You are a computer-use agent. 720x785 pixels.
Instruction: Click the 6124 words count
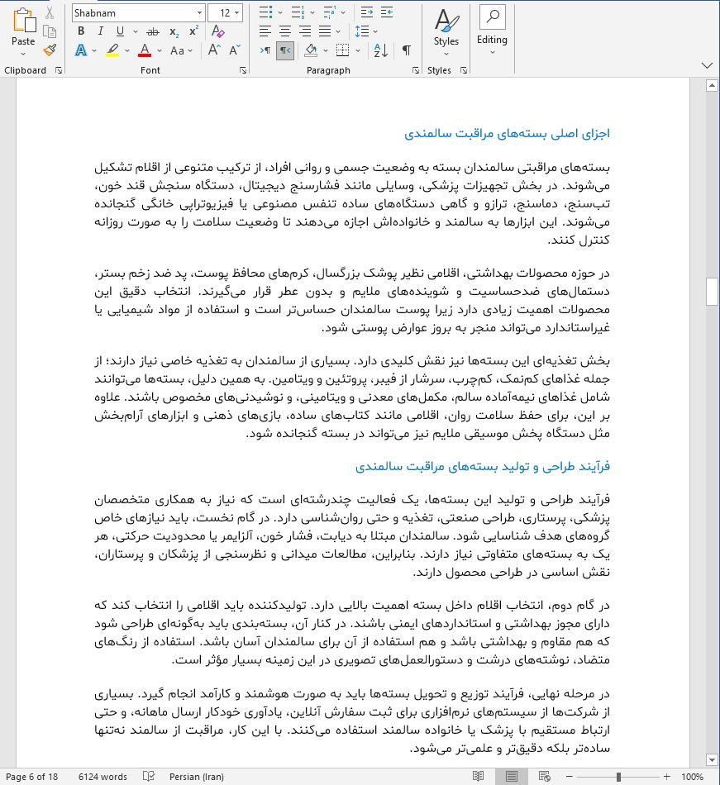(103, 777)
